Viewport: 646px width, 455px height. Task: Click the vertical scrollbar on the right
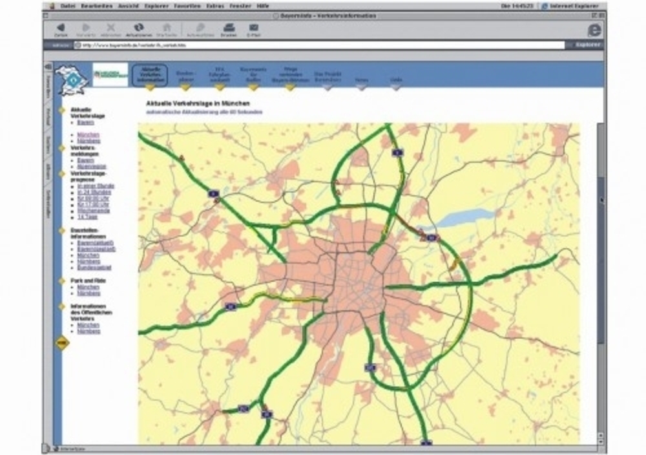tap(601, 259)
